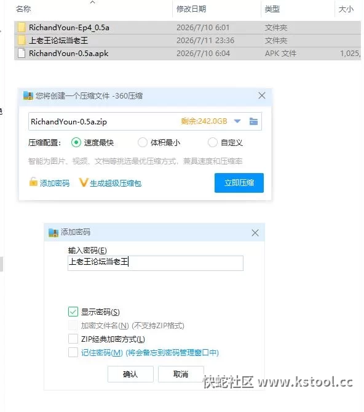Click the RichandYoun-Ep4_0.5a folder icon
This screenshot has width=364, height=412.
click(x=22, y=27)
